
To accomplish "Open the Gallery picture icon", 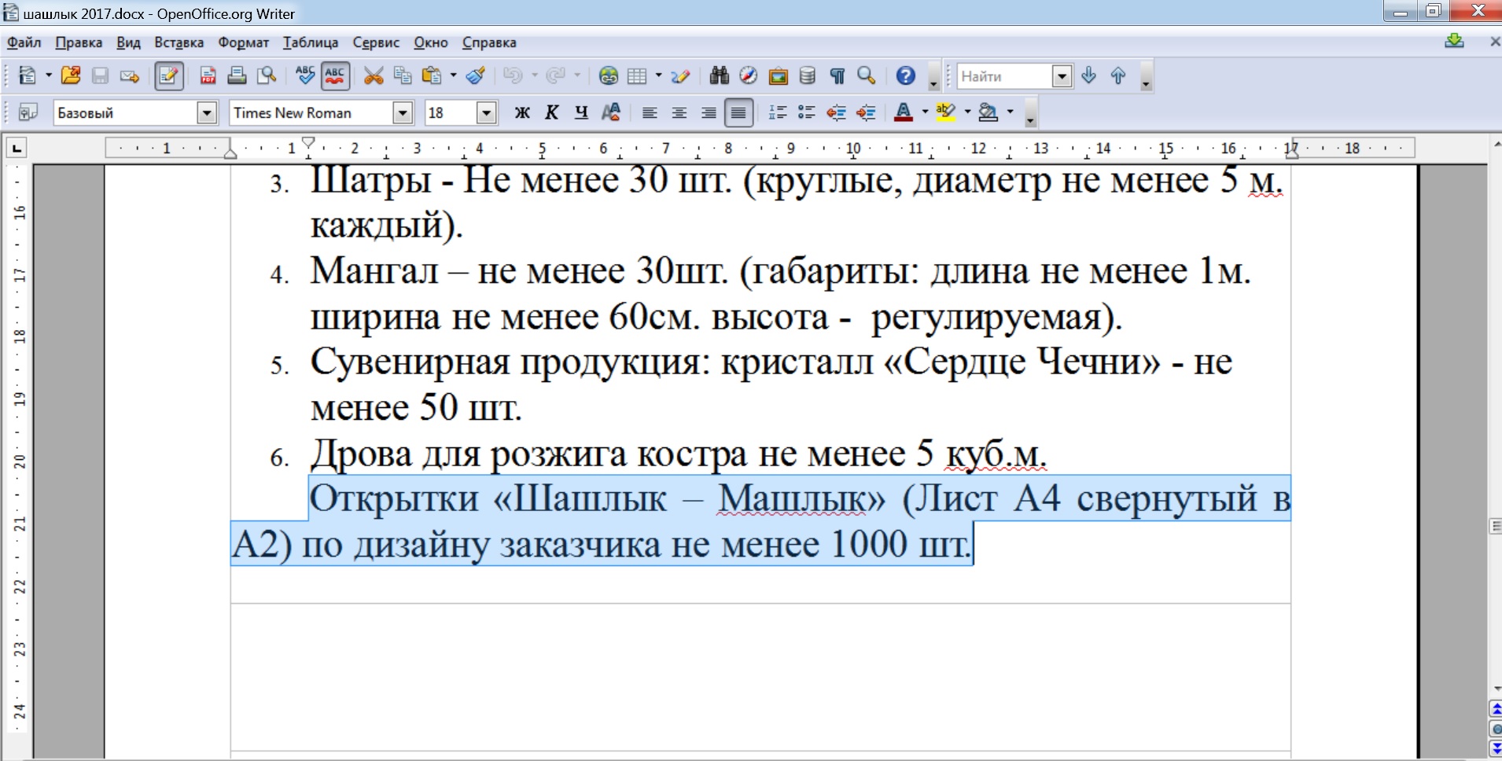I will point(778,75).
